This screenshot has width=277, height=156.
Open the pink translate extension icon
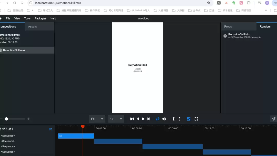coord(241,3)
